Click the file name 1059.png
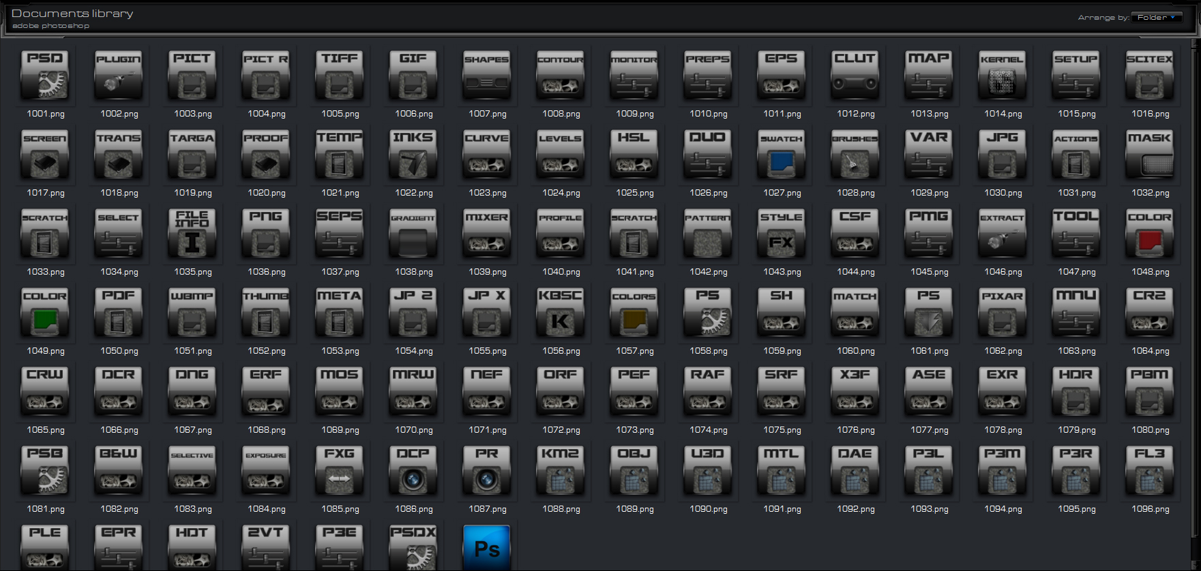The width and height of the screenshot is (1201, 571). (x=782, y=351)
